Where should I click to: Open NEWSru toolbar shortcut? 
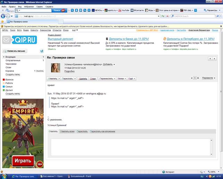[98, 10]
